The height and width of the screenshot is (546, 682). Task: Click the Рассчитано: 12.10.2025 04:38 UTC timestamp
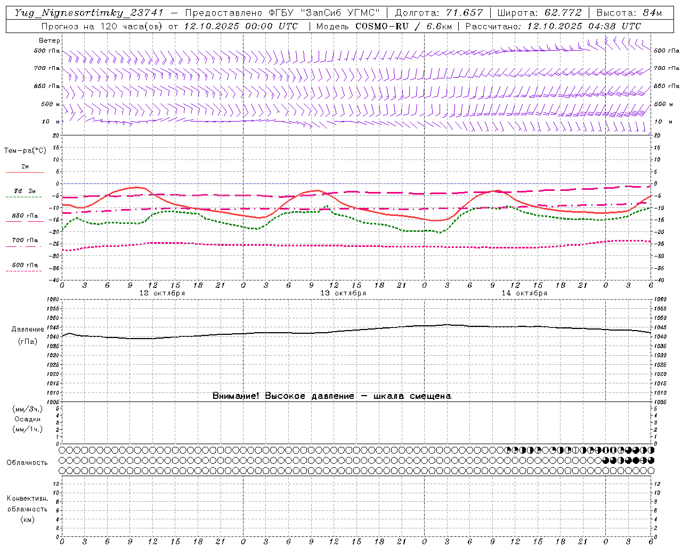[x=553, y=26]
